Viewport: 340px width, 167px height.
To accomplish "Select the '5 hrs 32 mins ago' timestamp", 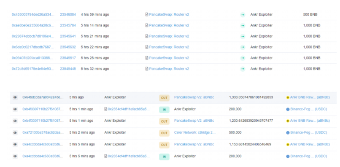I will click(95, 69).
